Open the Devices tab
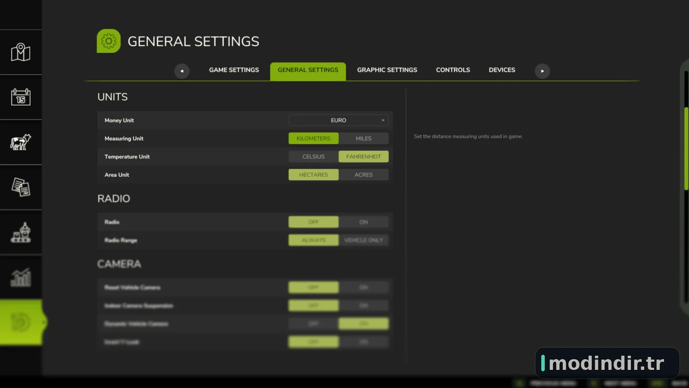Screen dimensions: 689x388 pyautogui.click(x=502, y=70)
